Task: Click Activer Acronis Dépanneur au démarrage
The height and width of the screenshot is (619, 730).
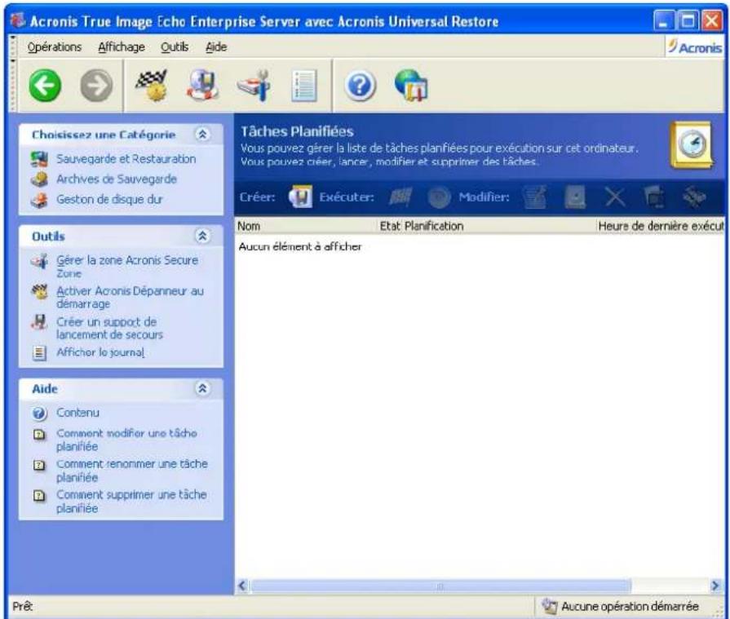Action: pos(130,298)
